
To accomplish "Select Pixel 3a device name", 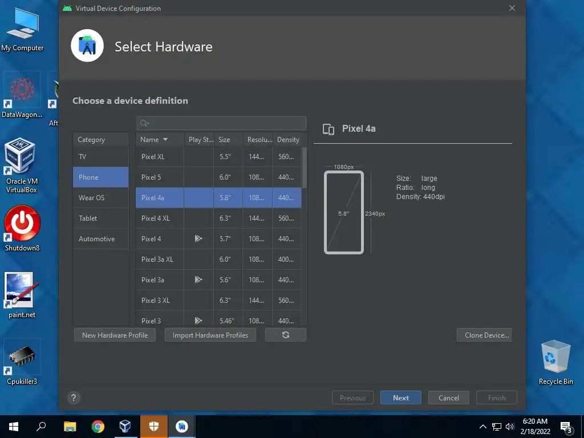I will point(153,279).
